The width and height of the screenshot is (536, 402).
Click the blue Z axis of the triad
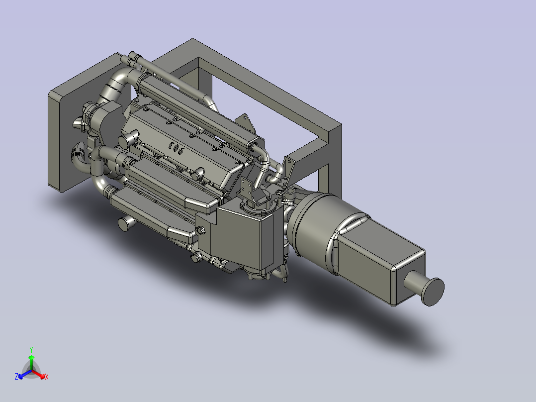tap(21, 377)
